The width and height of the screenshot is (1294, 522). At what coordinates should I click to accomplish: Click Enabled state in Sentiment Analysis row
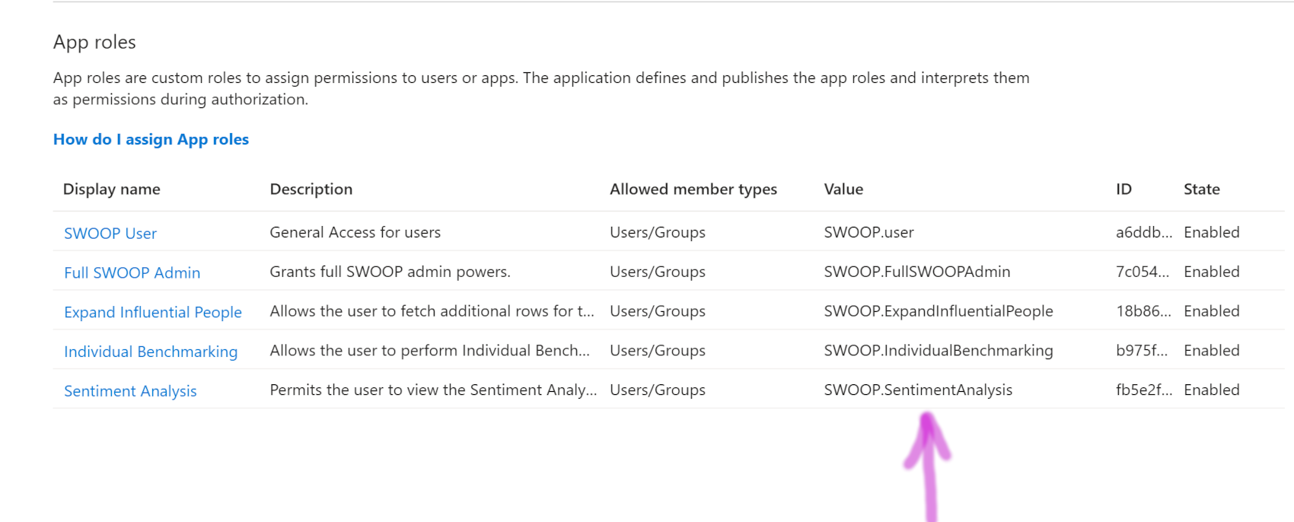1212,390
